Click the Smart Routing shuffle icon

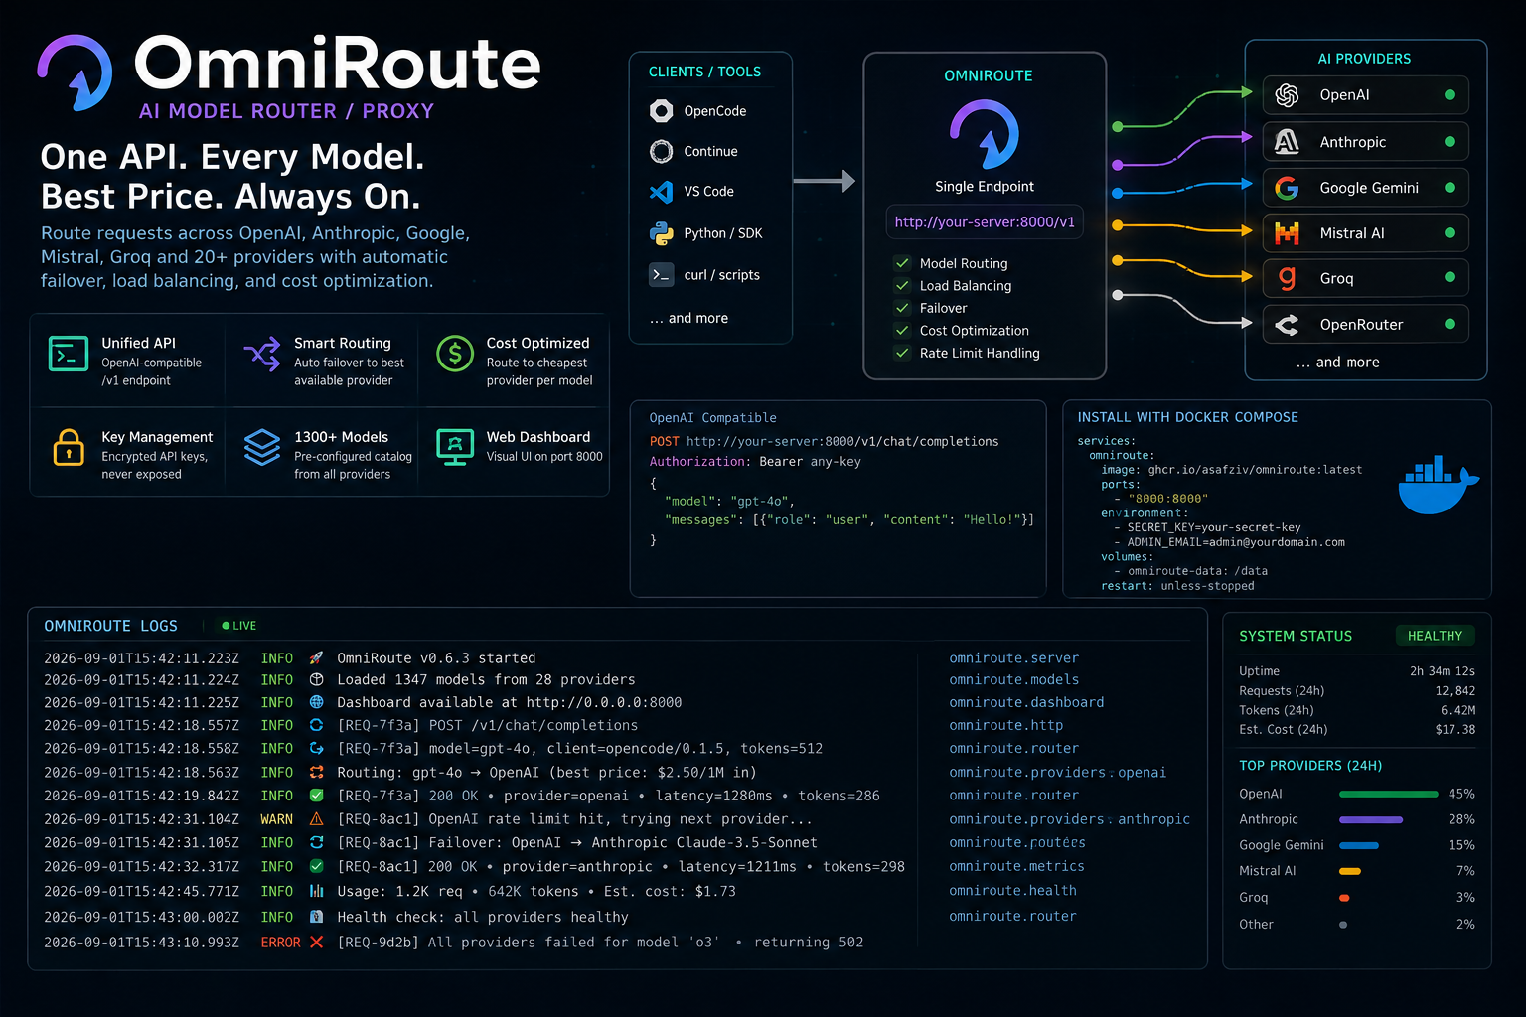point(262,354)
